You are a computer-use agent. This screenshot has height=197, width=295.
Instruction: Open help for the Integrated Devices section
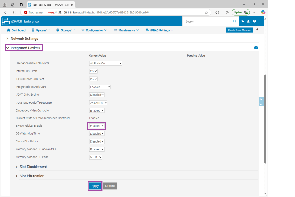coord(256,48)
